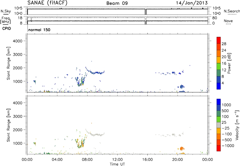Pick the bright blue bottom Power colorbar segment
240x166 pixels.
coord(219,86)
